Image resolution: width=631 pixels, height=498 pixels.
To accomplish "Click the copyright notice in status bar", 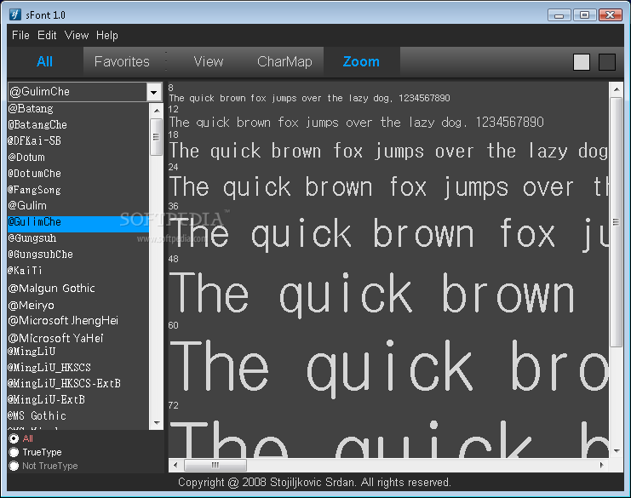I will 314,483.
